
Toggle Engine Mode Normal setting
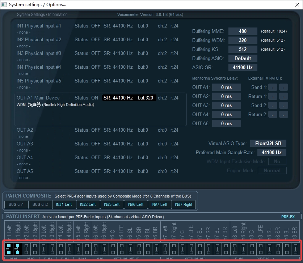pyautogui.click(x=272, y=170)
